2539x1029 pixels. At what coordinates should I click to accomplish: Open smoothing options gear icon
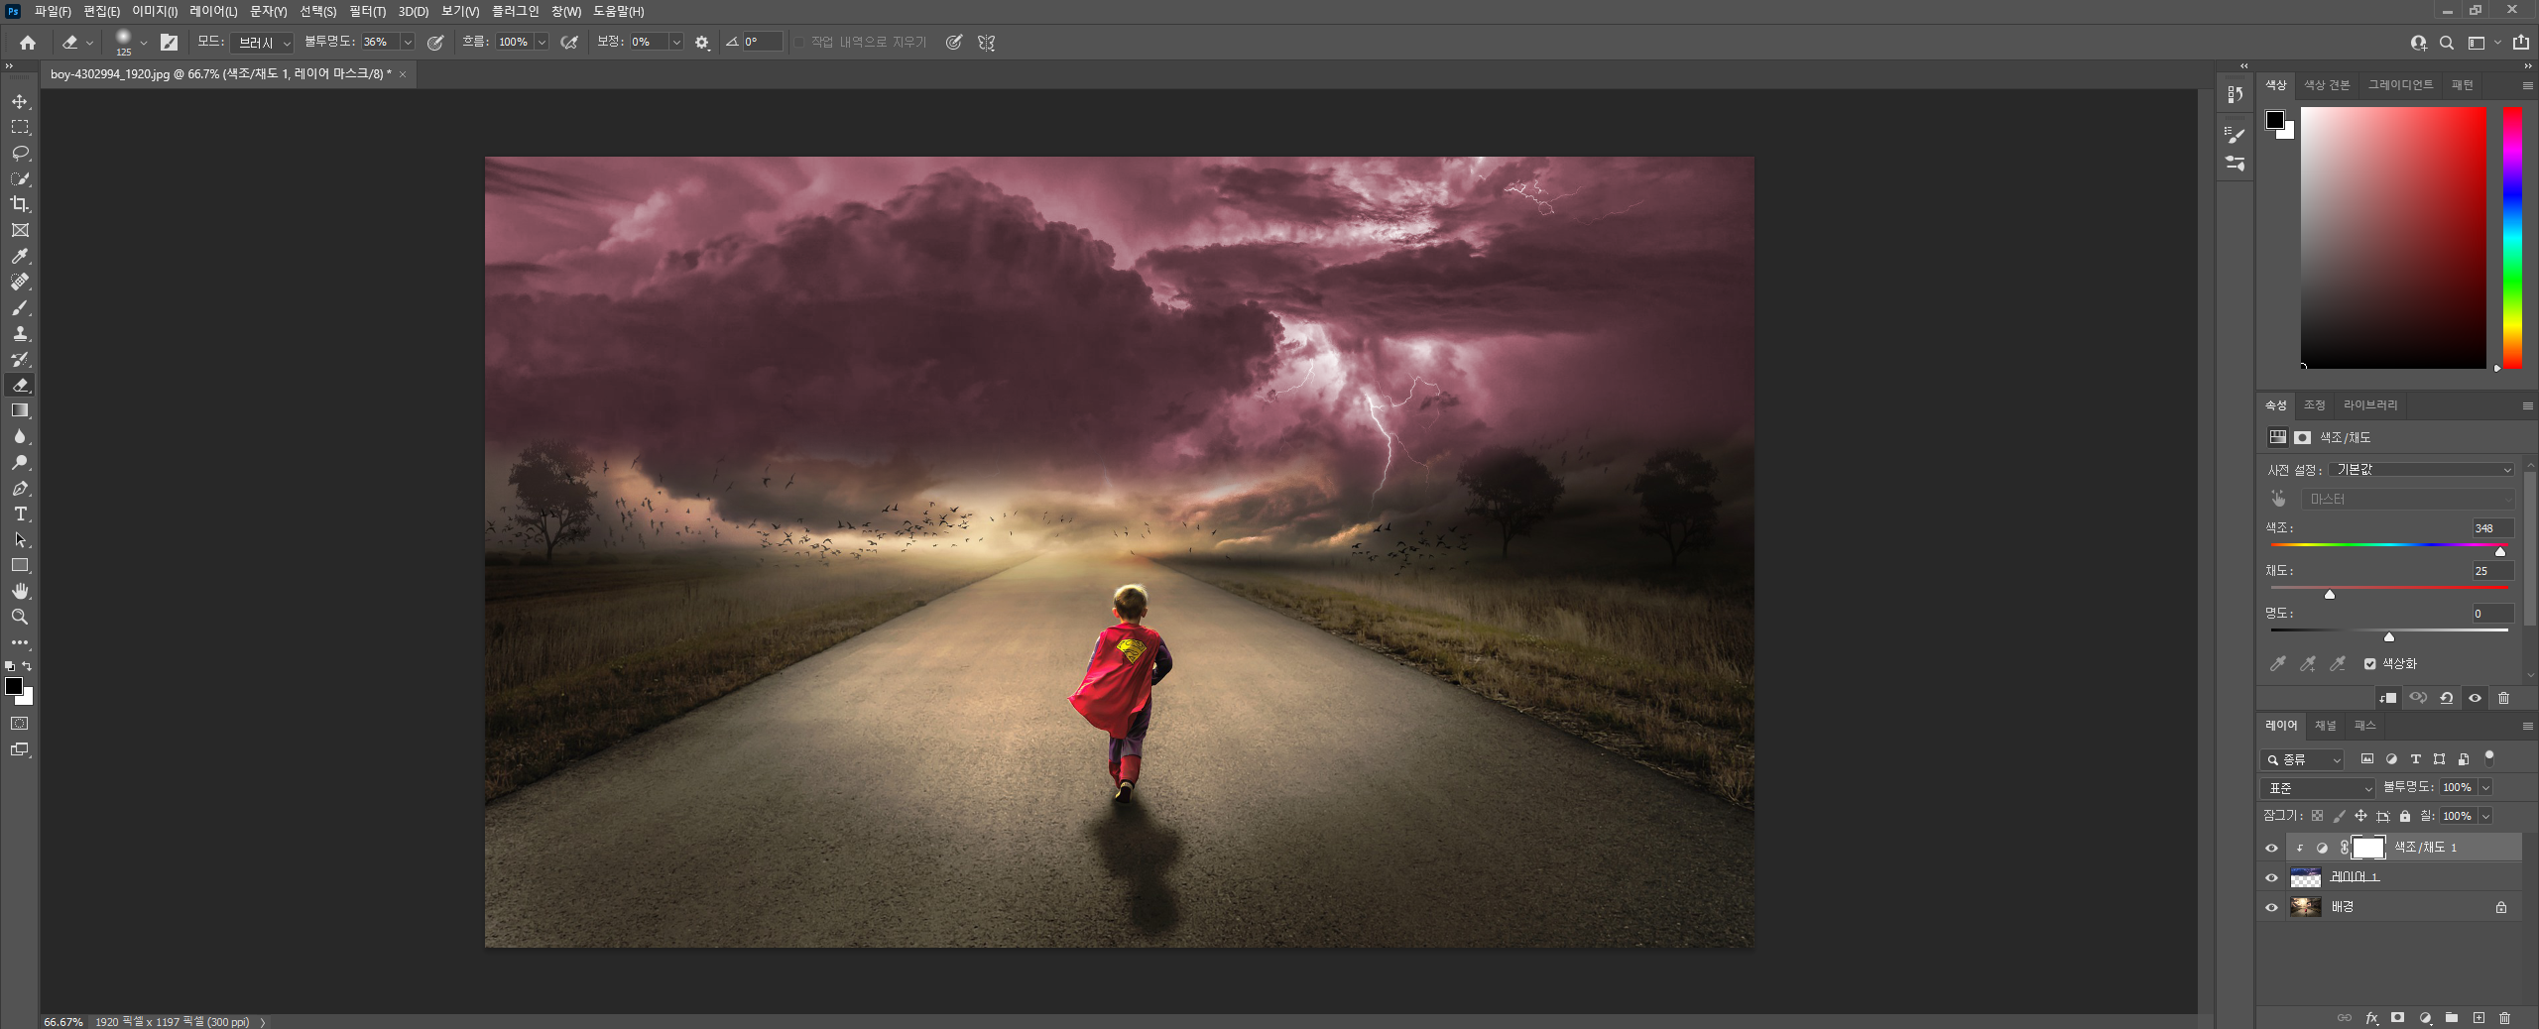[x=702, y=43]
